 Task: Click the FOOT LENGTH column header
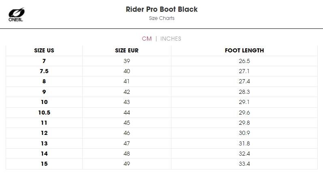[x=244, y=50]
